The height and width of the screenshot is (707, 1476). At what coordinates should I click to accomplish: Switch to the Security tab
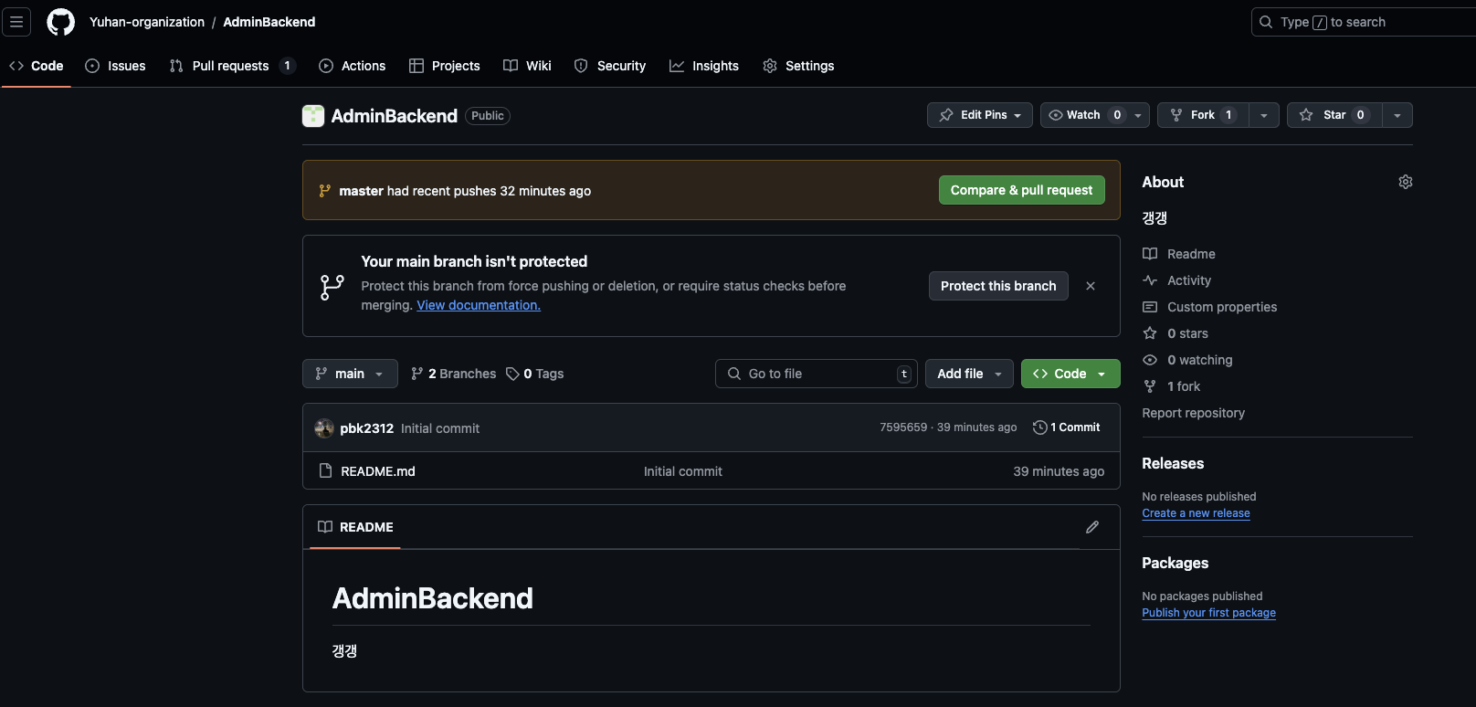(x=610, y=66)
